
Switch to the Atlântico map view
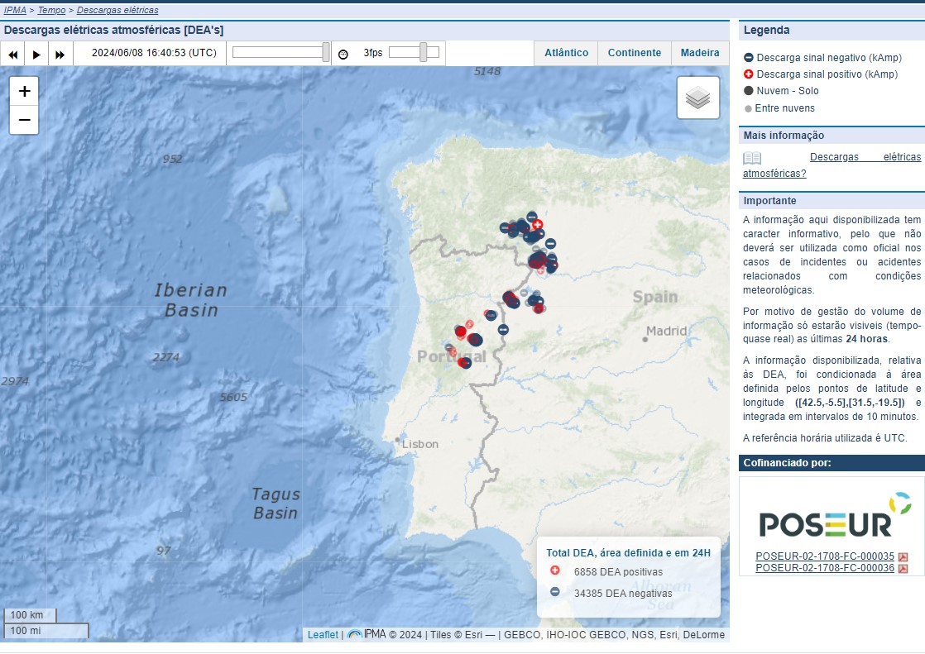tap(566, 53)
